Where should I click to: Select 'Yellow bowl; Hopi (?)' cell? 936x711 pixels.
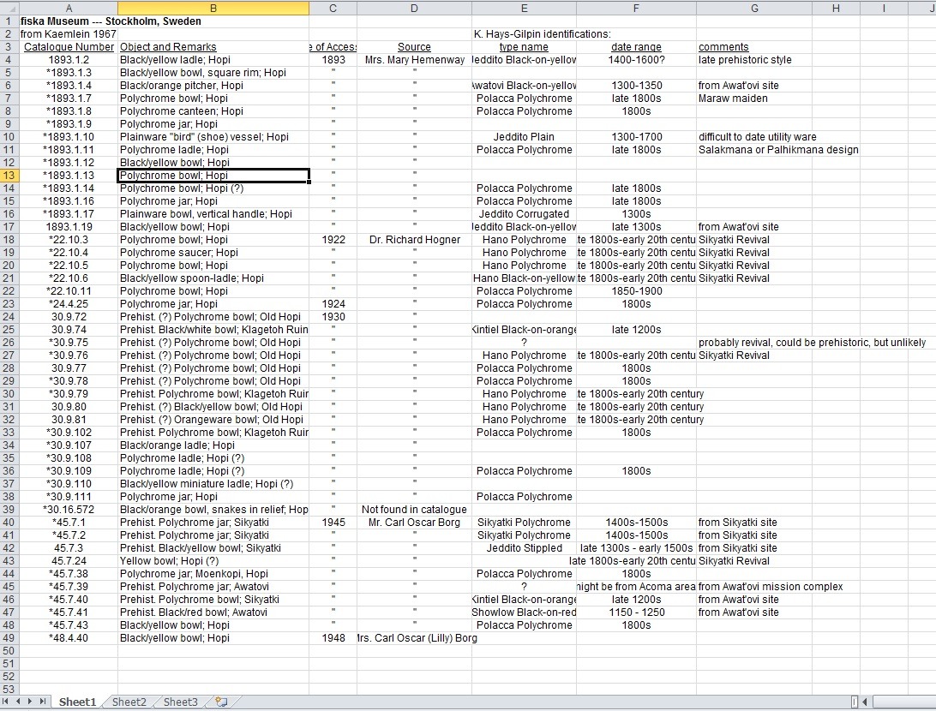pyautogui.click(x=213, y=561)
